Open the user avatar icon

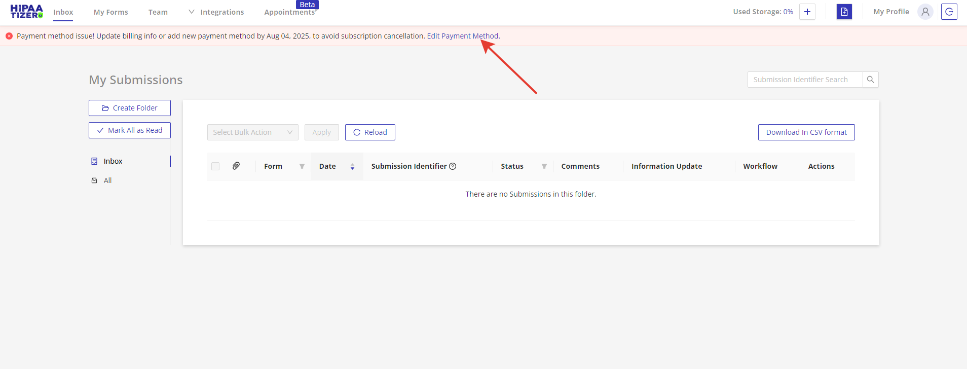coord(925,12)
